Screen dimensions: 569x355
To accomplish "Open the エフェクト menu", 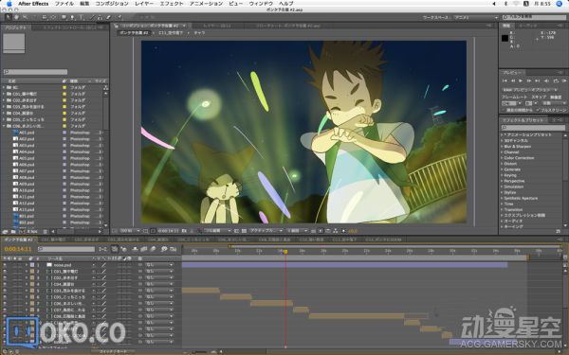I will [172, 3].
